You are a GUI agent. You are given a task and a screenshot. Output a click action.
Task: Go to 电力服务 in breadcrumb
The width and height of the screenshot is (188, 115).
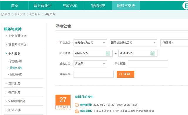pyautogui.click(x=35, y=14)
